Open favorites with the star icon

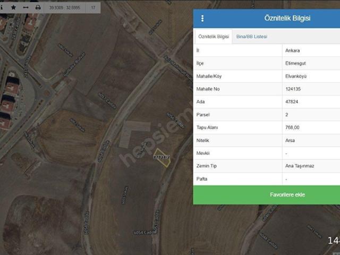(x=13, y=7)
